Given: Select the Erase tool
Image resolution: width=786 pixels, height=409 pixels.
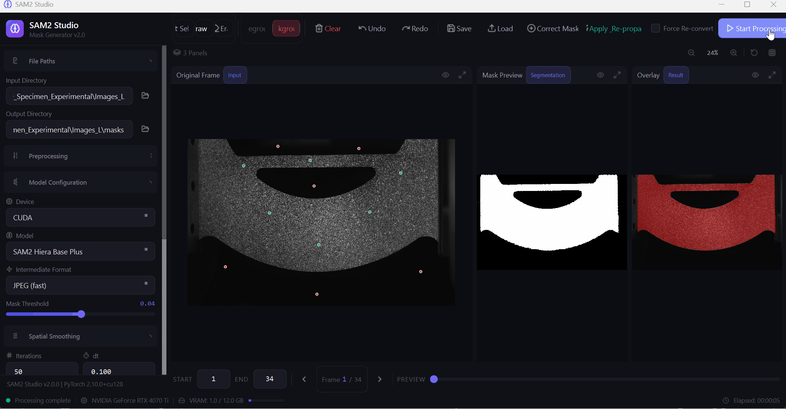Looking at the screenshot, I should point(223,28).
